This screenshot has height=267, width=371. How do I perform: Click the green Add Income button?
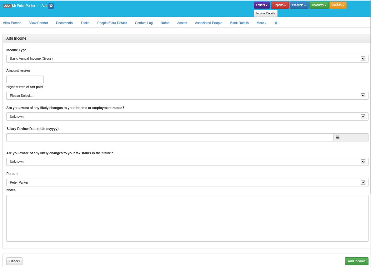click(356, 261)
